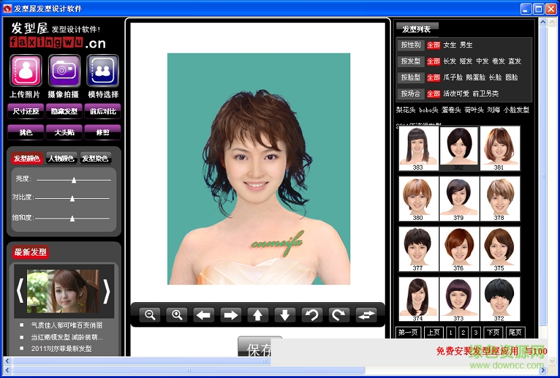Screen dimensions: 560x378
Task: Go to next page with 下页 button
Action: click(493, 332)
